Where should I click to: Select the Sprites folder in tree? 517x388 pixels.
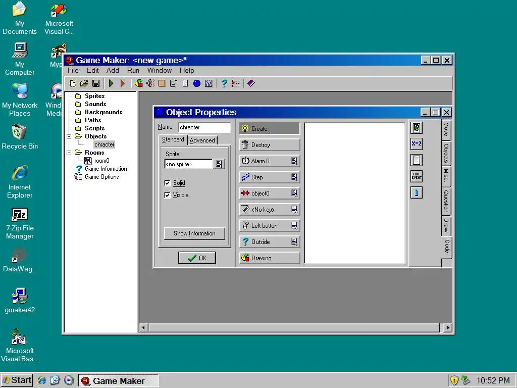(94, 96)
